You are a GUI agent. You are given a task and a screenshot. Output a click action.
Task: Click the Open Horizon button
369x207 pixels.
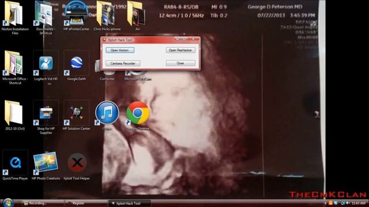tap(120, 50)
